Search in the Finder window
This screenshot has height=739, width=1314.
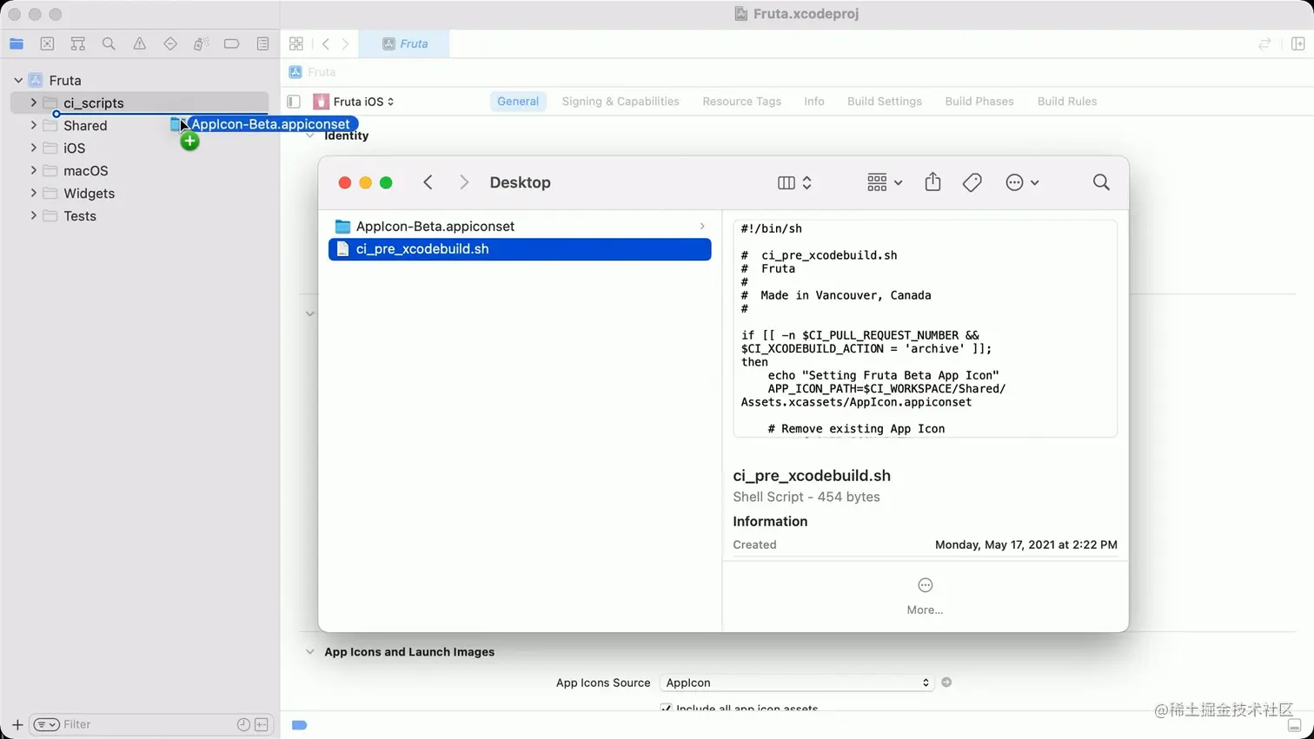click(1101, 182)
